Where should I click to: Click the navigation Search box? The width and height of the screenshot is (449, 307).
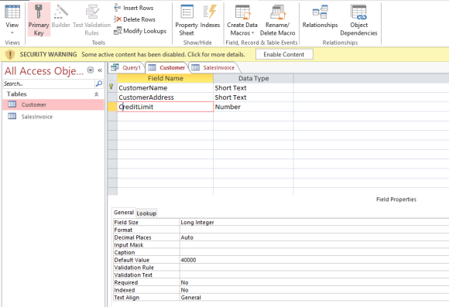coord(49,84)
